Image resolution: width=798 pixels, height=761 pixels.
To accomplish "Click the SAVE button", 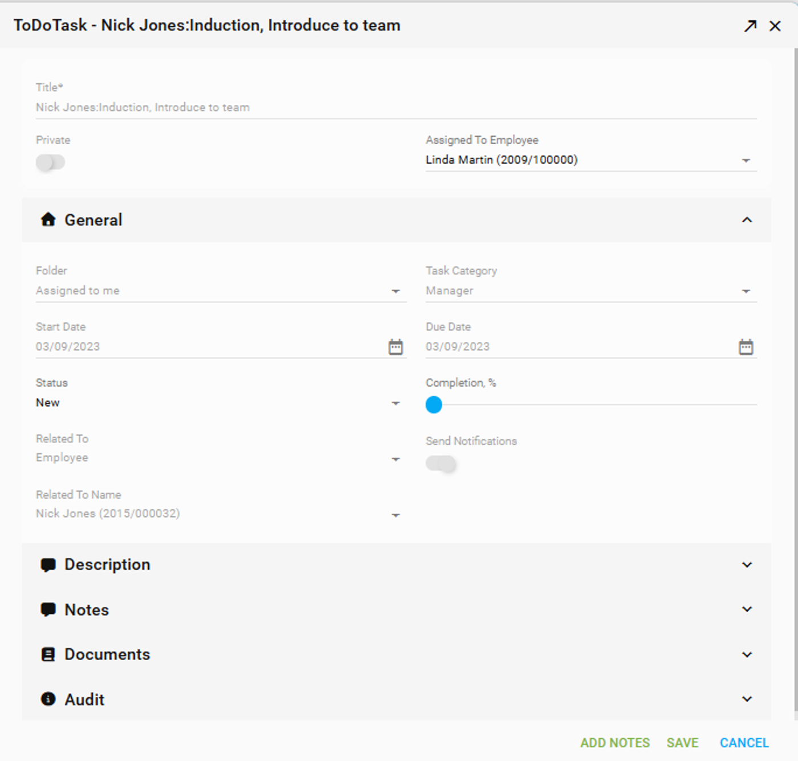I will click(682, 743).
